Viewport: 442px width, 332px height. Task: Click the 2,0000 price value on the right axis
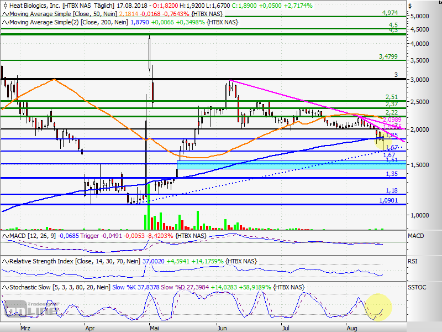pos(418,129)
